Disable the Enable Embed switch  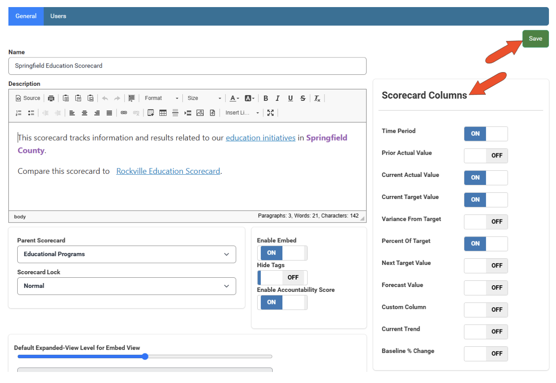282,253
